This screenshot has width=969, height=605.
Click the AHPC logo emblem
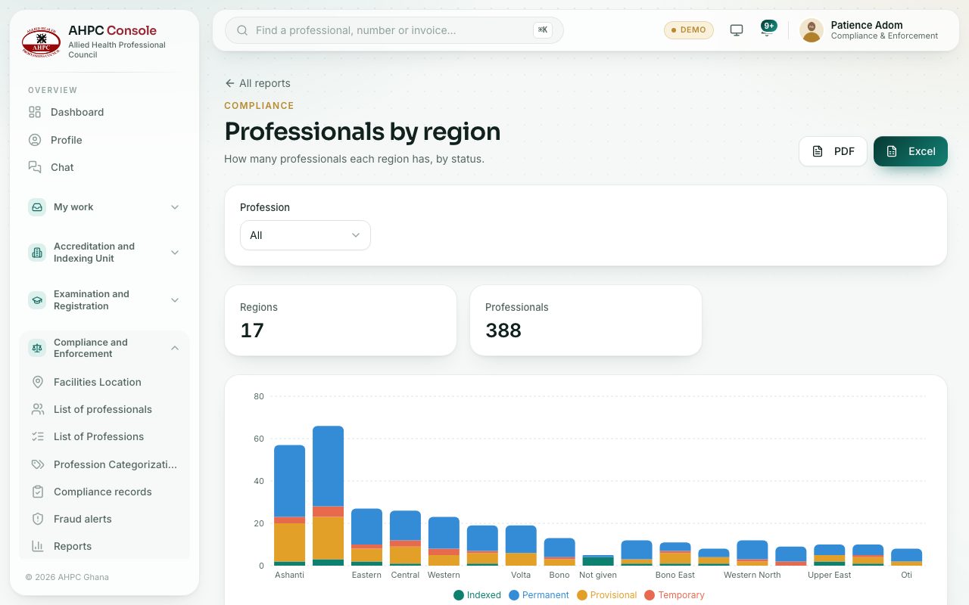coord(42,42)
